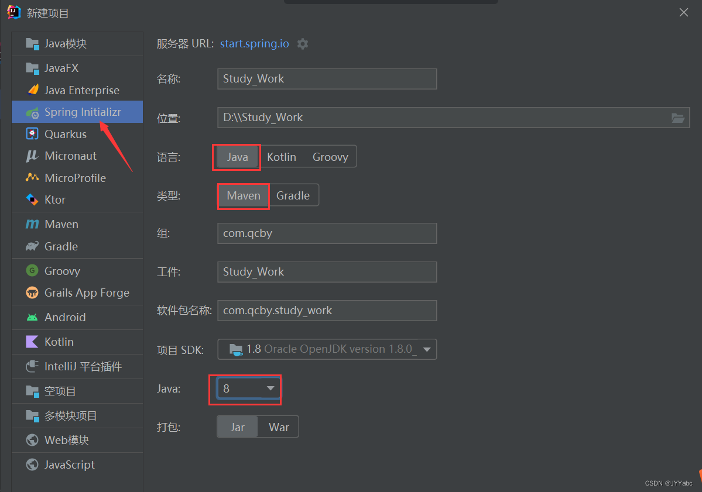Viewport: 702px width, 492px height.
Task: Click the 工件 artifact input field
Action: click(327, 272)
